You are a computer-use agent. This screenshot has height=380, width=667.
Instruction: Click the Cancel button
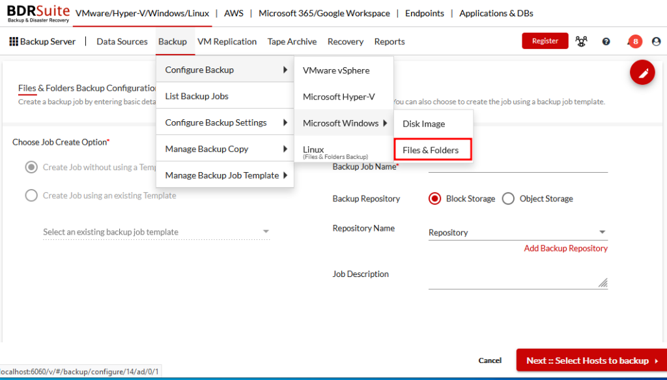490,360
